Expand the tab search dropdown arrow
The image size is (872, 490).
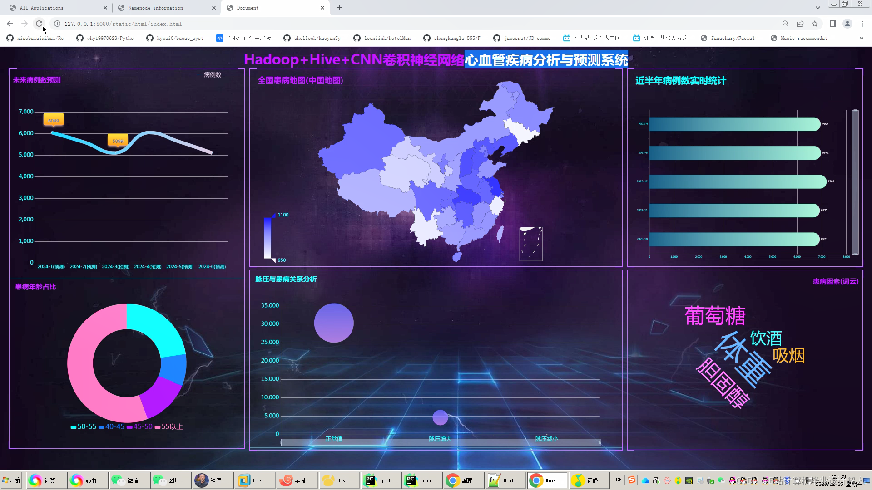tap(817, 8)
